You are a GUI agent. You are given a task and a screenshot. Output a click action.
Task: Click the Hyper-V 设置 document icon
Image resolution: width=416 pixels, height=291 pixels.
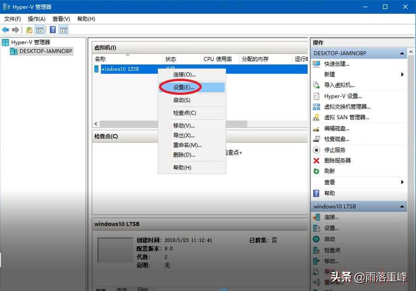[316, 96]
